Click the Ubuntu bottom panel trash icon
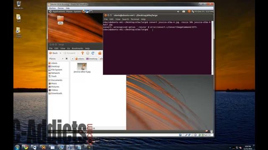 coord(211,132)
